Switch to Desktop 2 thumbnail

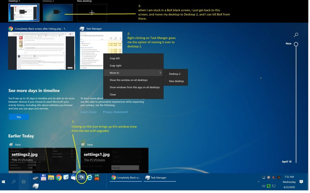58,13
